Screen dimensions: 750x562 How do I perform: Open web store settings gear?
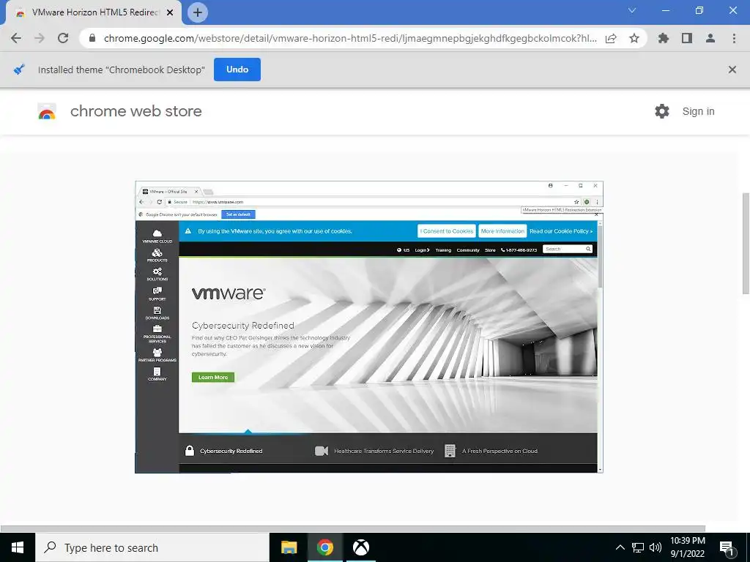tap(662, 111)
